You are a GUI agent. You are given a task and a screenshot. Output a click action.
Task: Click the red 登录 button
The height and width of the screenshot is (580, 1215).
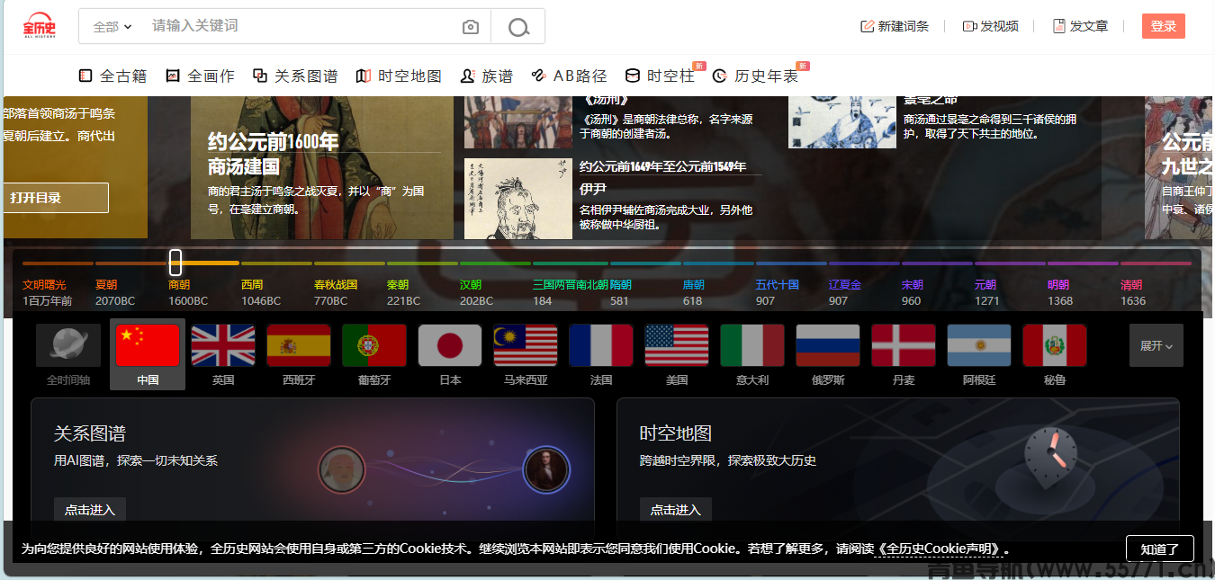[x=1164, y=26]
